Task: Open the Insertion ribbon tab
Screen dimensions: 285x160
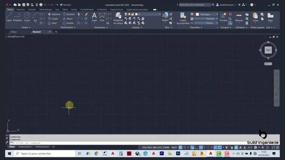Action: [x=20, y=9]
